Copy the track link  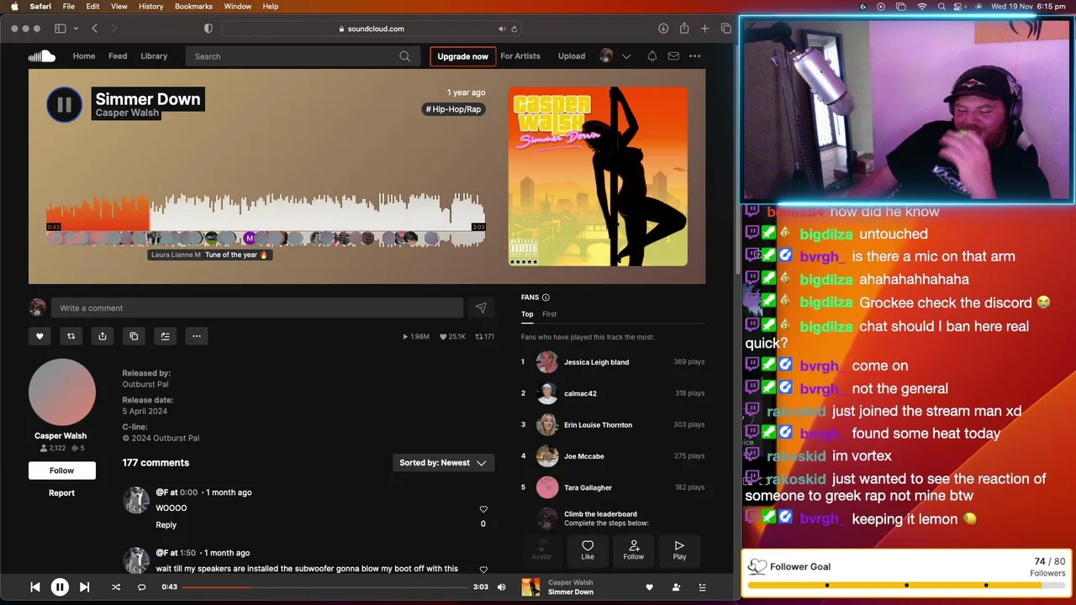point(134,336)
